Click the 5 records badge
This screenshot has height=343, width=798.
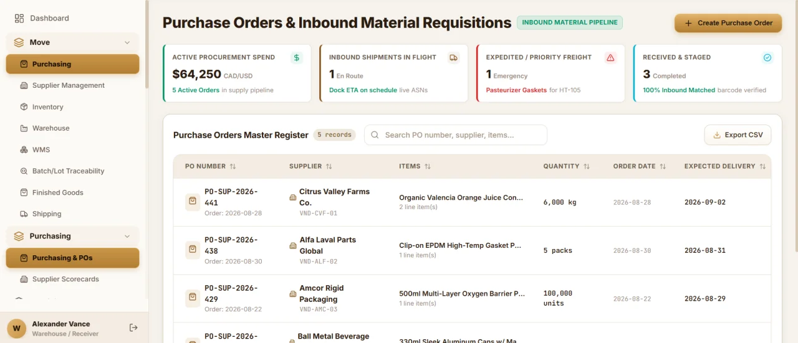tap(334, 135)
